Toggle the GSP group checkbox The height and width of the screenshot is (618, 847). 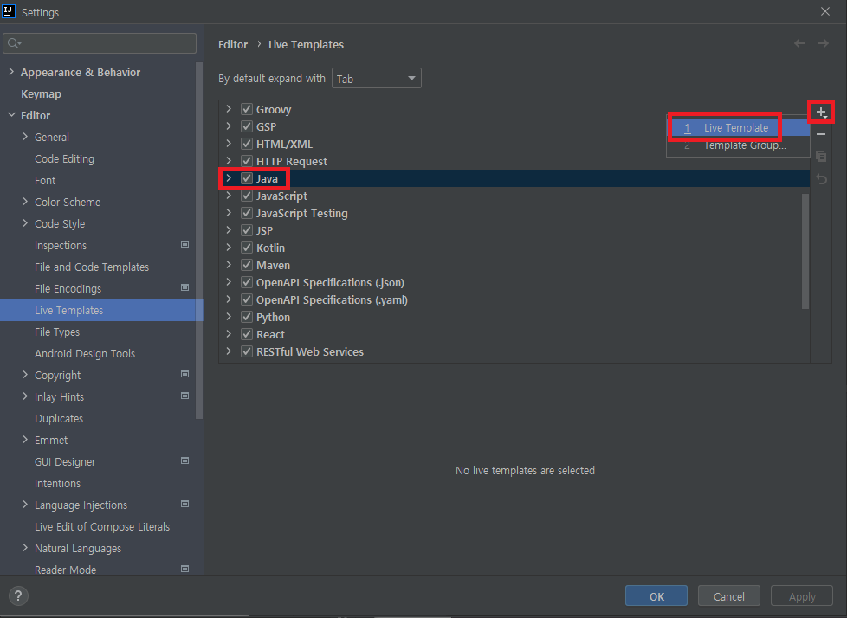coord(247,126)
